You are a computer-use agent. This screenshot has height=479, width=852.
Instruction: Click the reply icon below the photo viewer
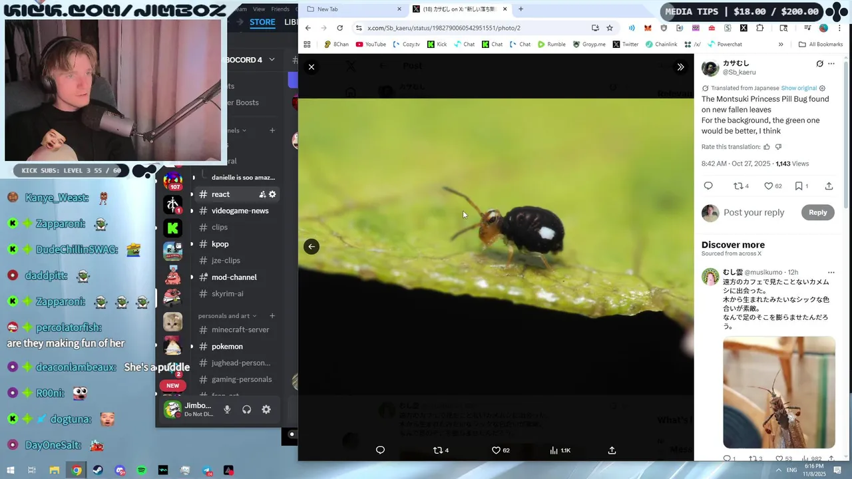[380, 450]
